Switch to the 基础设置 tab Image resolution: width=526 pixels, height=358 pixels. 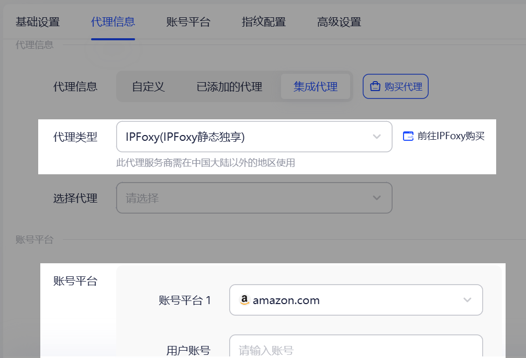pyautogui.click(x=38, y=23)
